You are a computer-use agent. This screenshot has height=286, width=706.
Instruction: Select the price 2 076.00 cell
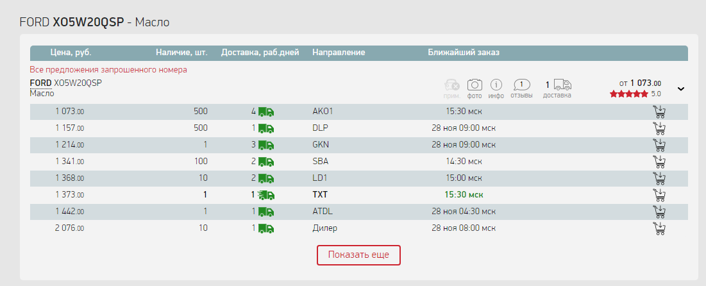pos(70,228)
